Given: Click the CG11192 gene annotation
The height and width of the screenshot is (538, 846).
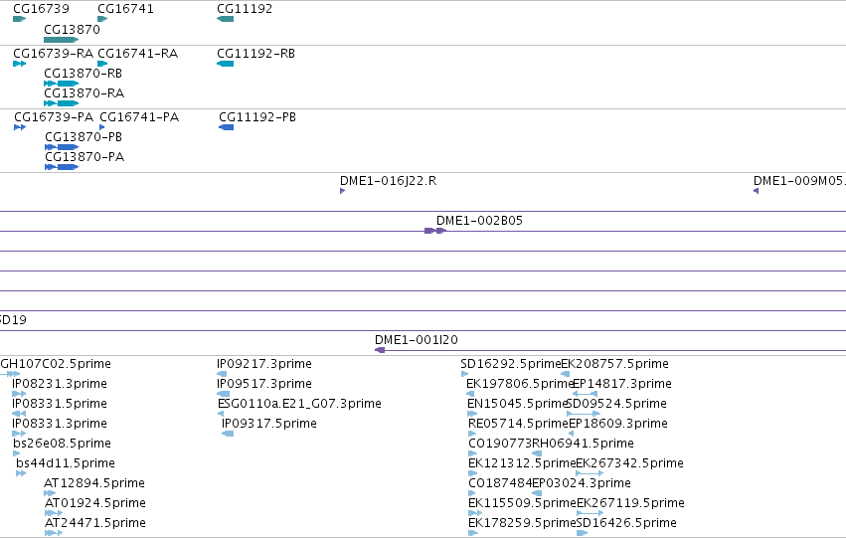Looking at the screenshot, I should pyautogui.click(x=225, y=19).
